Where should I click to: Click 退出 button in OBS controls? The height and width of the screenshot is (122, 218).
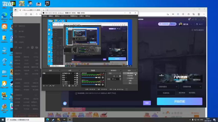click(x=130, y=83)
